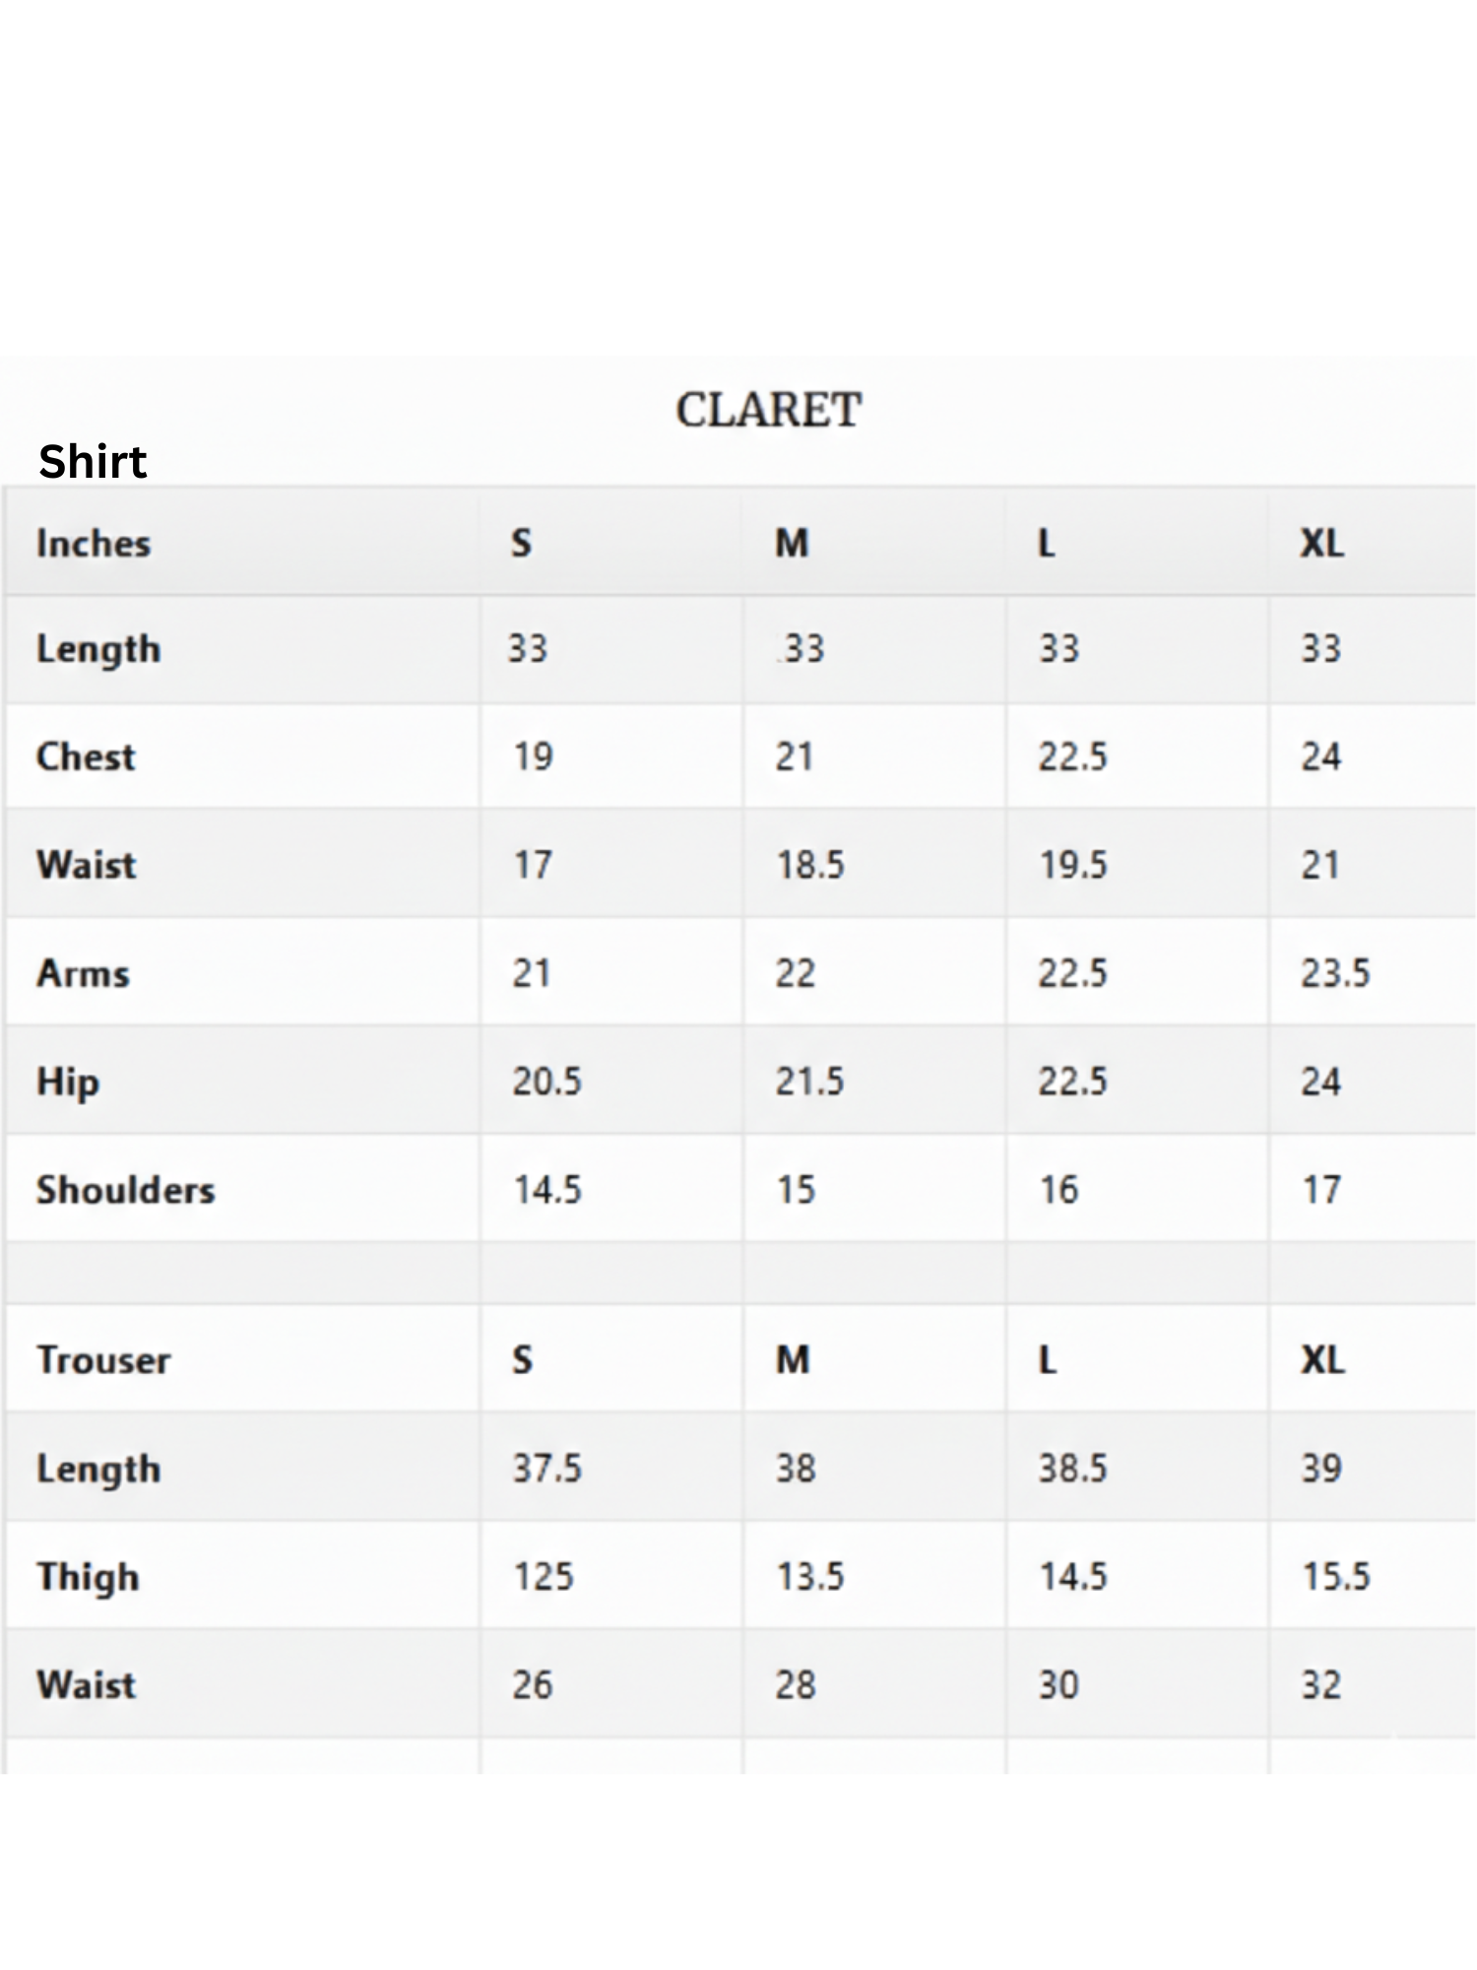Select trouser M size column header
Image resolution: width=1477 pixels, height=1970 pixels.
[793, 1360]
